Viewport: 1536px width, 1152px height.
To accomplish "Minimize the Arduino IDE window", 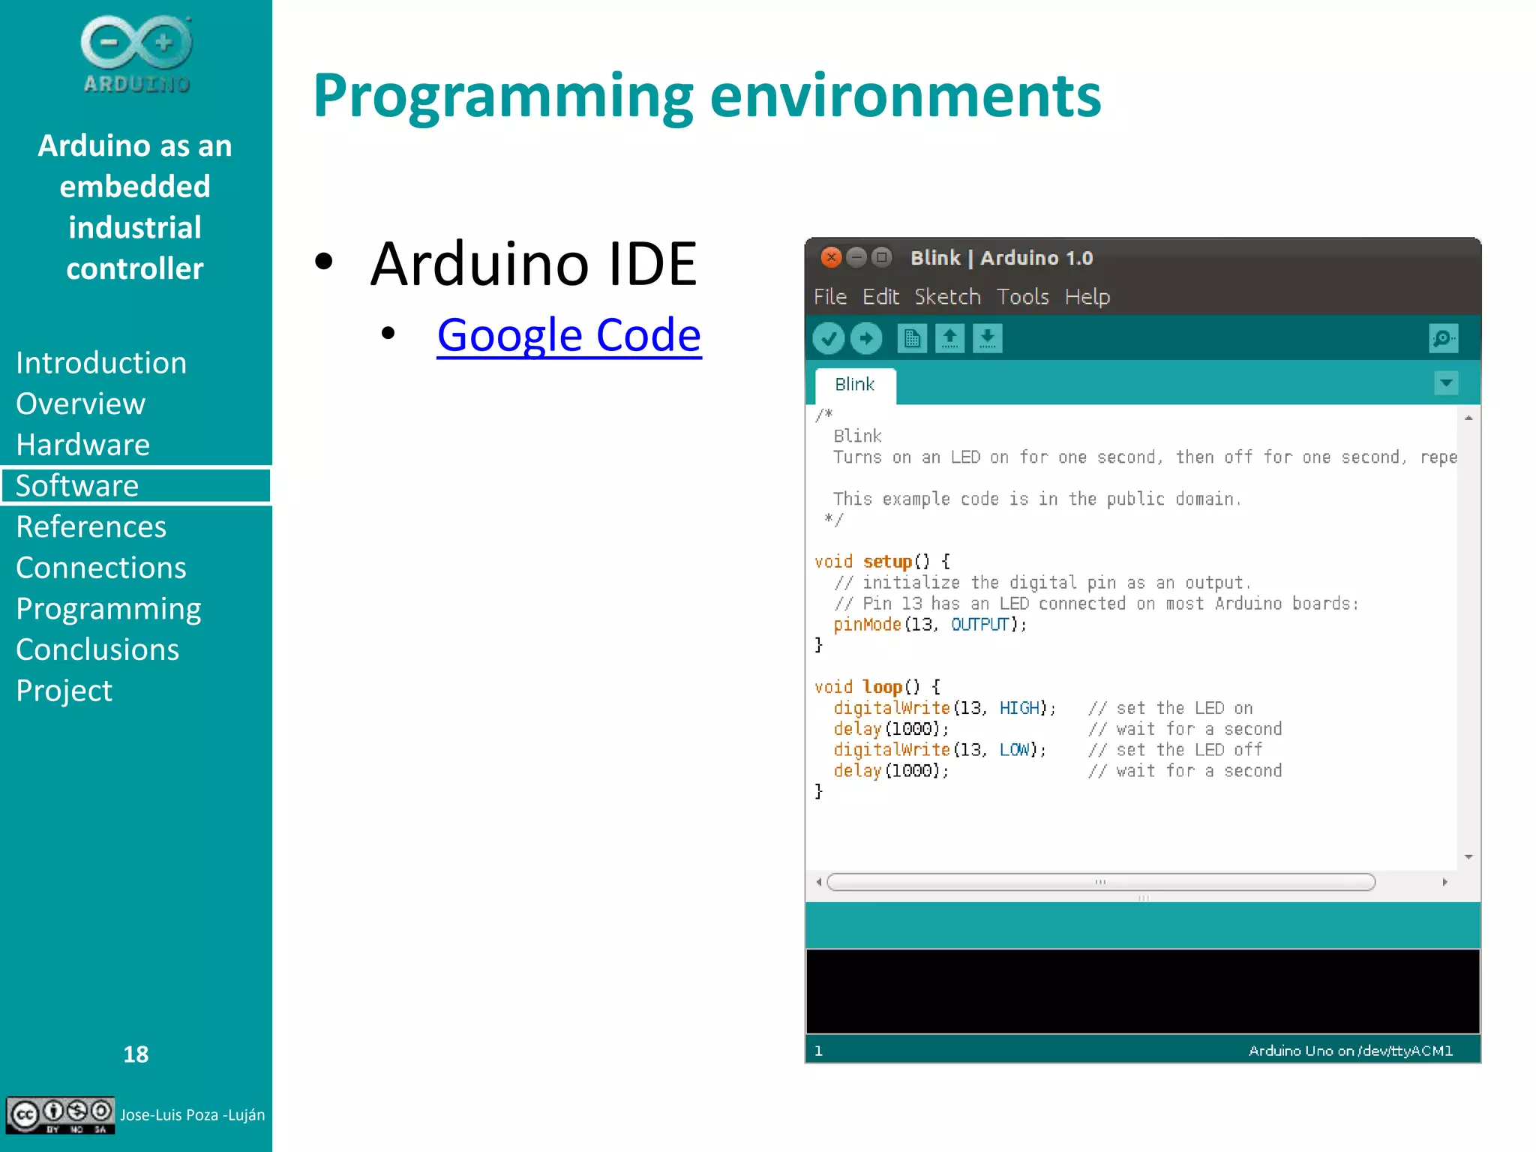I will (x=856, y=257).
